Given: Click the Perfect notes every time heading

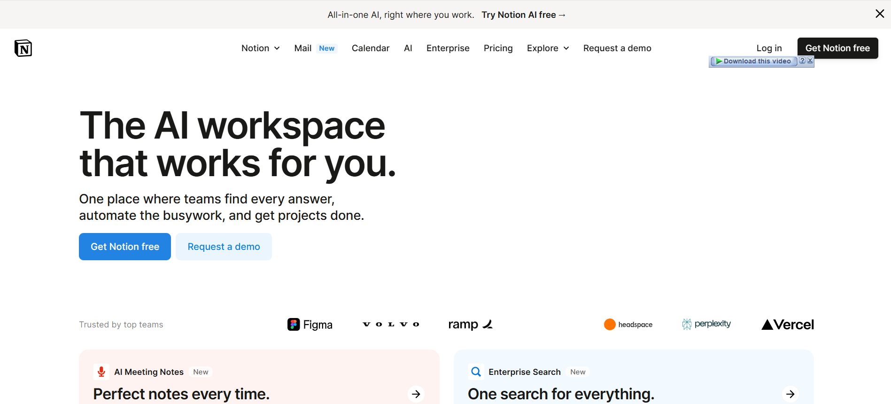Looking at the screenshot, I should pos(181,394).
